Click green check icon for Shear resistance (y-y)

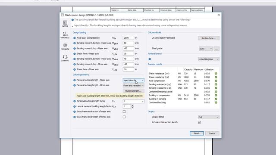(x=216, y=74)
